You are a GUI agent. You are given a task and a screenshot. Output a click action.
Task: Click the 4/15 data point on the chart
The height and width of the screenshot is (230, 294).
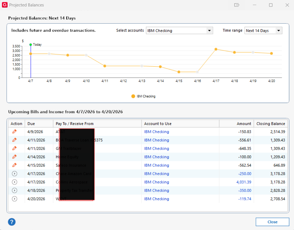179,72
